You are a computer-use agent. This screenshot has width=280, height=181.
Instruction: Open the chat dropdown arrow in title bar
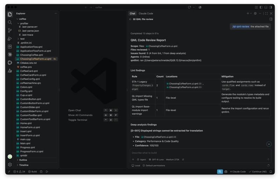click(x=194, y=7)
